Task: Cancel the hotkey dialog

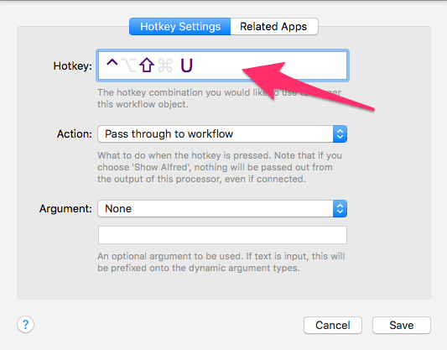Action: 333,325
